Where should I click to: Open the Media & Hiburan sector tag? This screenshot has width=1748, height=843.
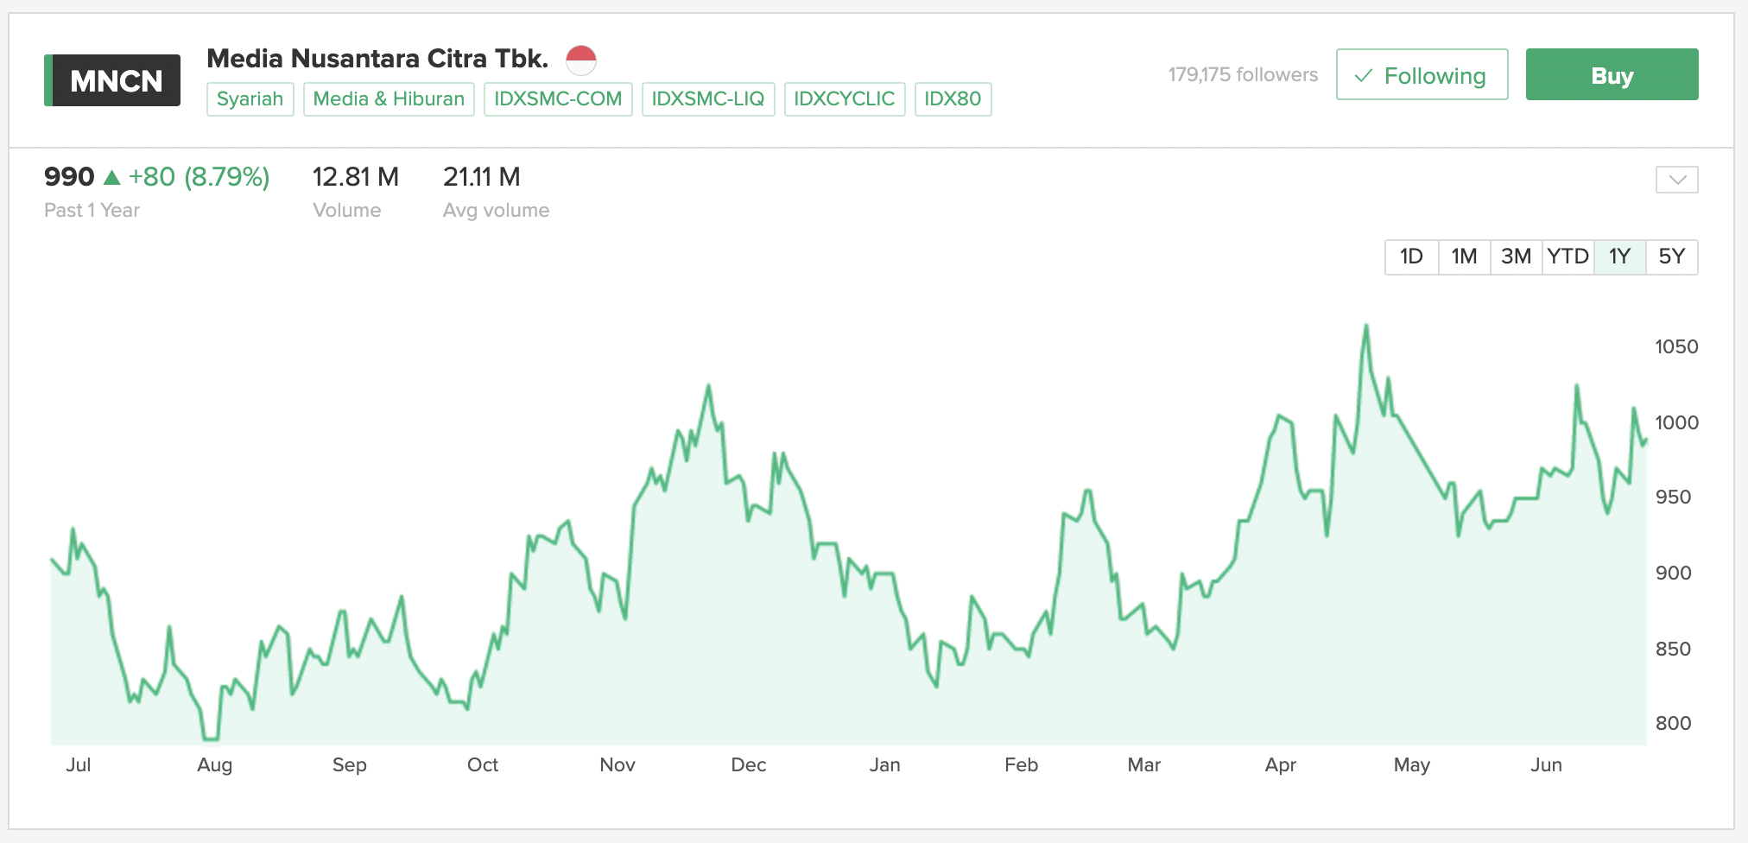point(389,99)
